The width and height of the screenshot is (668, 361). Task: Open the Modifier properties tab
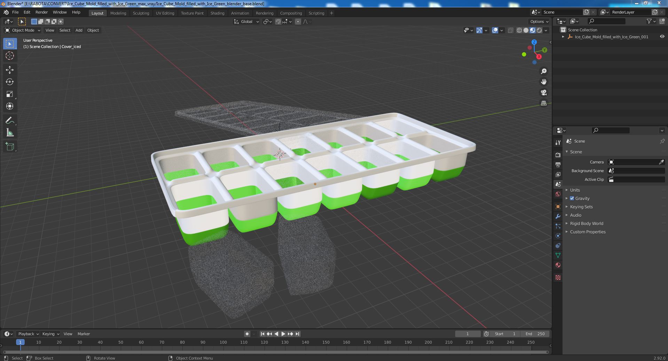558,216
